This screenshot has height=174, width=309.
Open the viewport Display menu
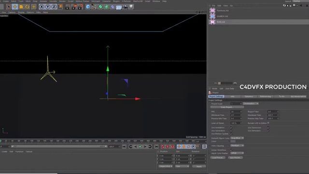[x=21, y=12]
